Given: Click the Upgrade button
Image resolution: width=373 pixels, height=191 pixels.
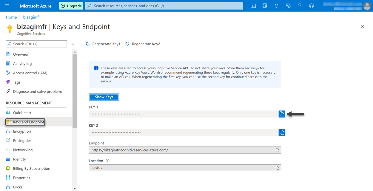Looking at the screenshot, I should pyautogui.click(x=71, y=6).
